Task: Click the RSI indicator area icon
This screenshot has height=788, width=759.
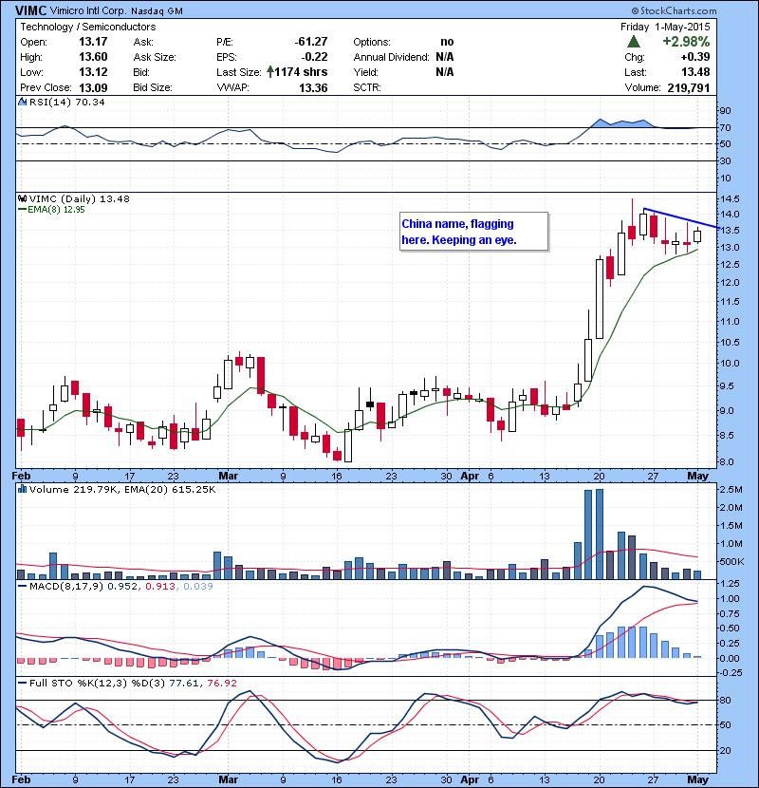Action: tap(22, 102)
